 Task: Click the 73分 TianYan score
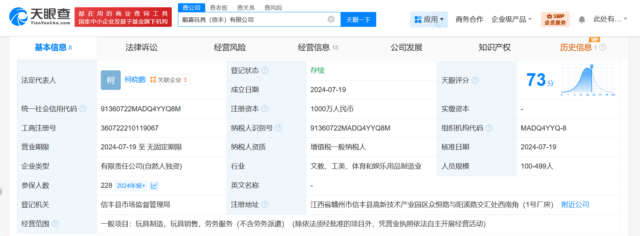click(540, 80)
